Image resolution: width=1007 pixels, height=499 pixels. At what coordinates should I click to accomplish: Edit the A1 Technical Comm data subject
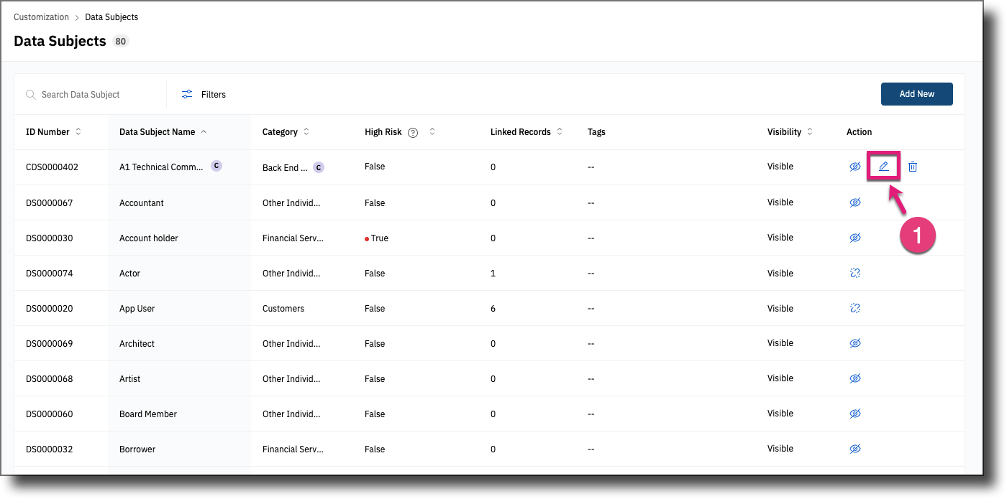coord(883,166)
